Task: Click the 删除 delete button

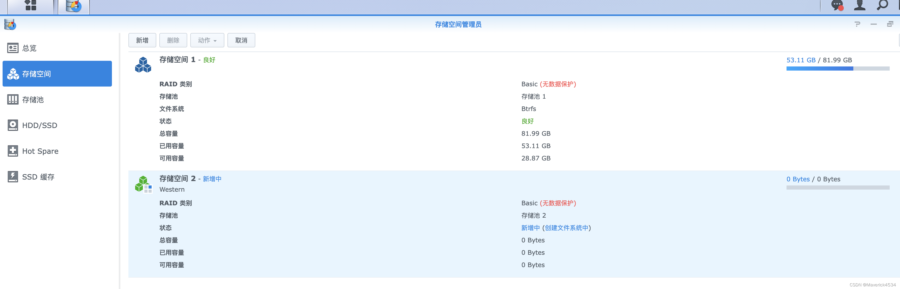Action: coord(173,40)
